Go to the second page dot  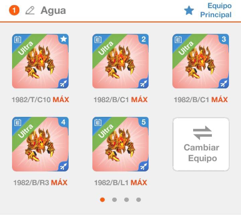point(114,200)
